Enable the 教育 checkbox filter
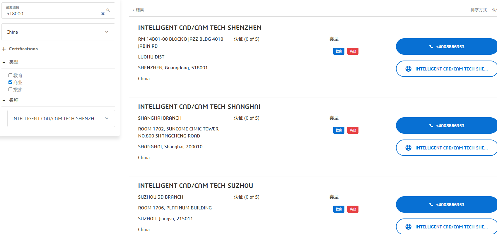 [x=10, y=75]
